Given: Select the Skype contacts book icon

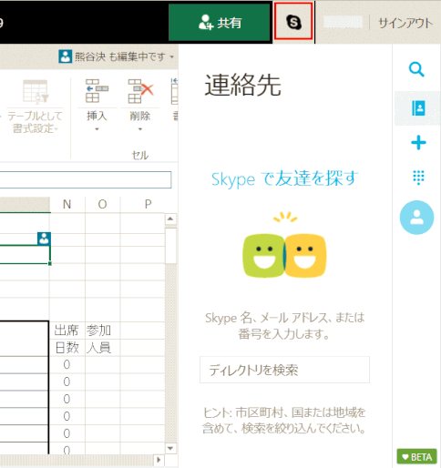Looking at the screenshot, I should [x=418, y=108].
